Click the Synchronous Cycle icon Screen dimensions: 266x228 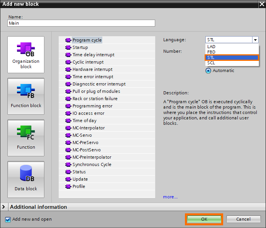(x=68, y=164)
